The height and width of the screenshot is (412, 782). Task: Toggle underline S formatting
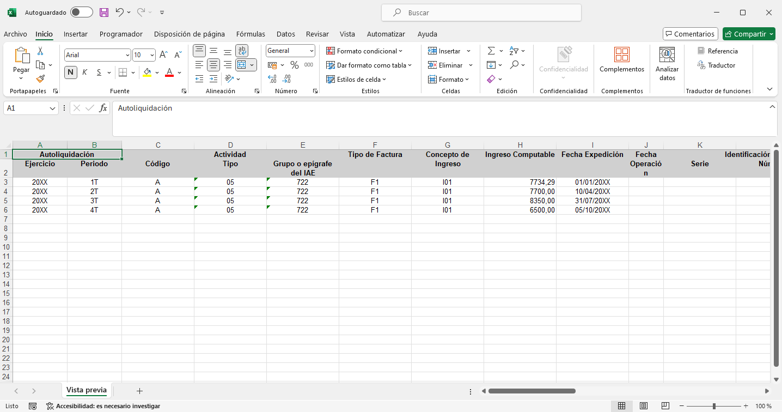pos(99,72)
